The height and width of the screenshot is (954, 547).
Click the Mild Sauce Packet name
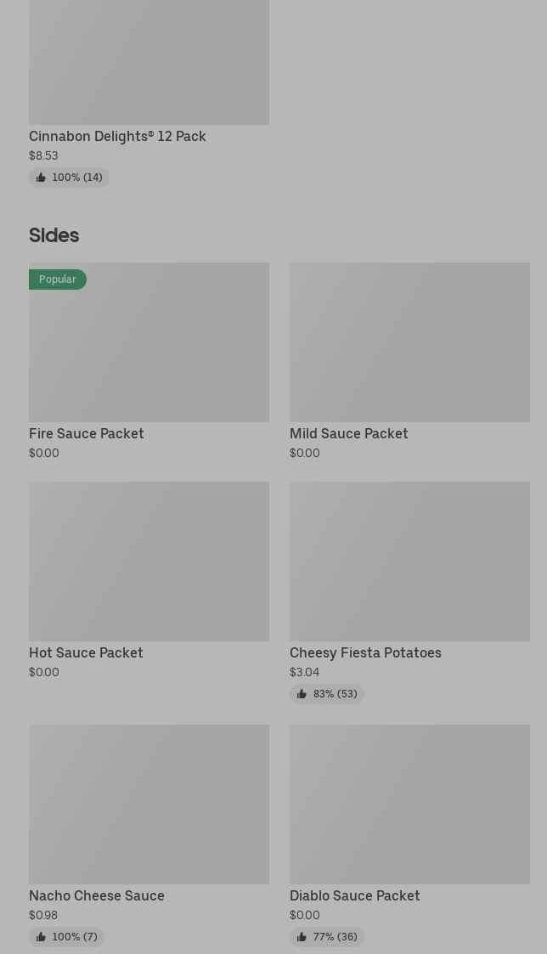[348, 433]
